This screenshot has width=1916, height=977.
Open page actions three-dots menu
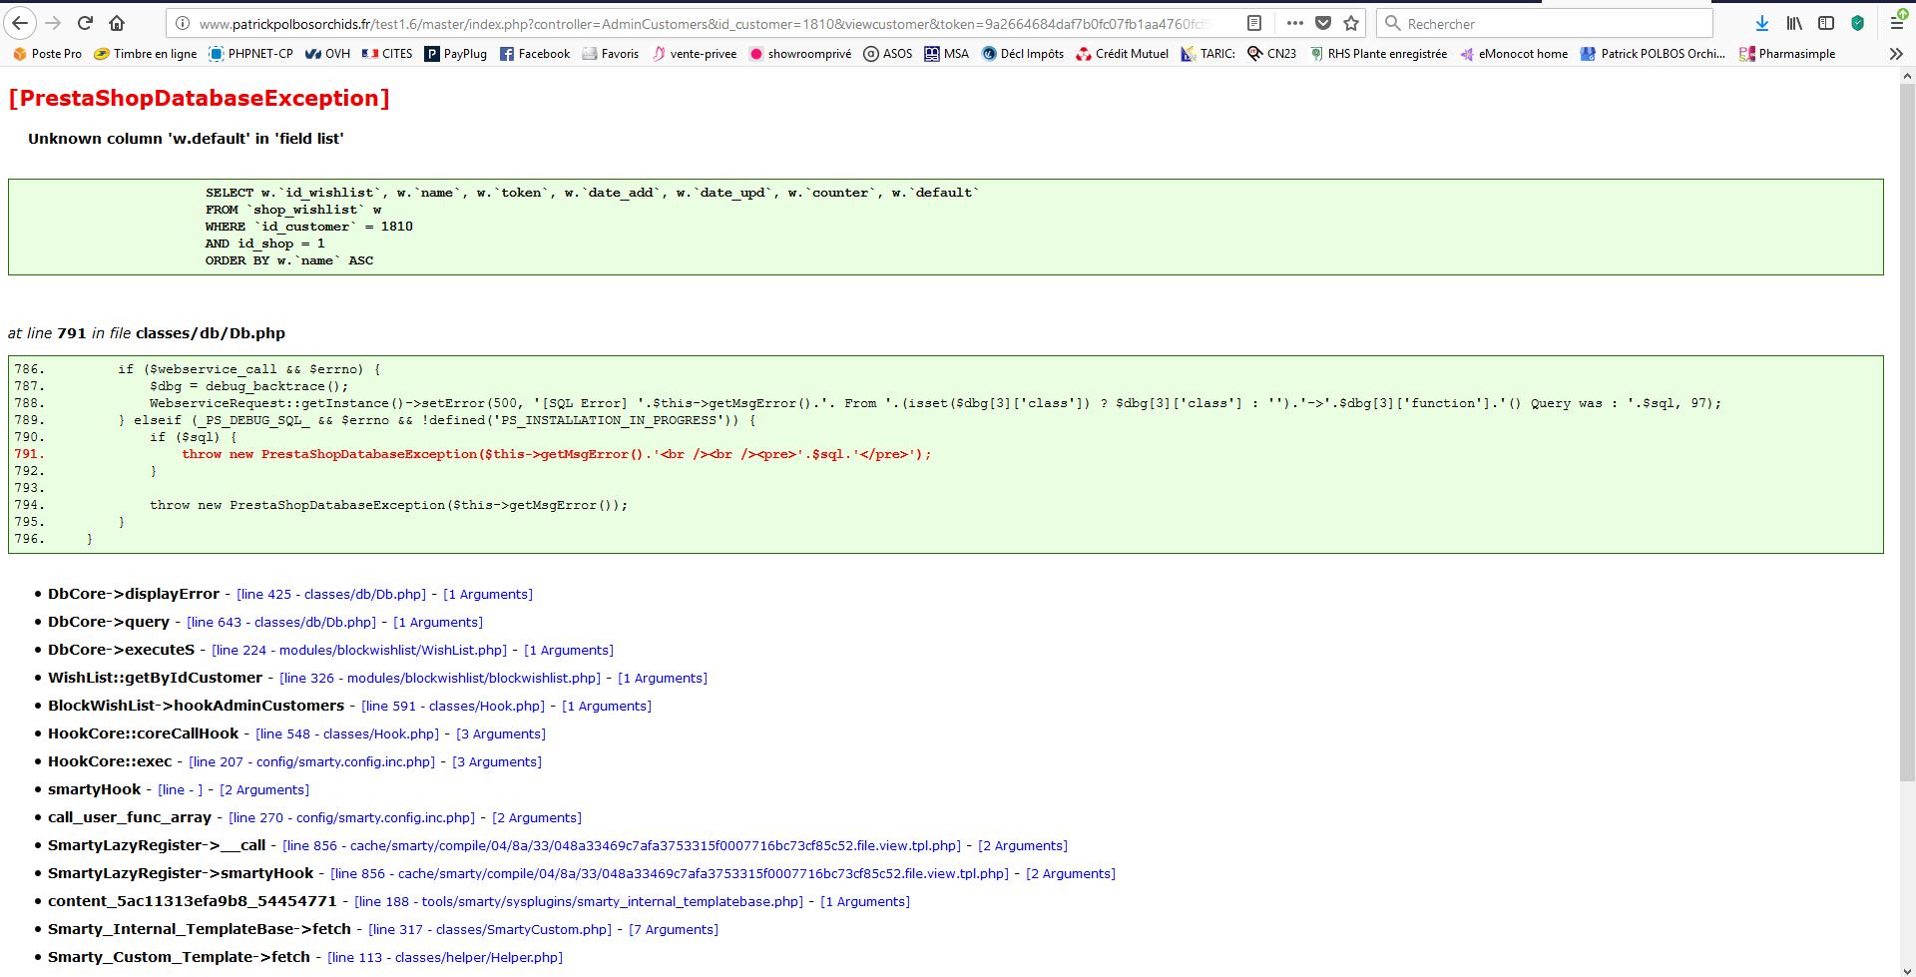click(x=1294, y=23)
